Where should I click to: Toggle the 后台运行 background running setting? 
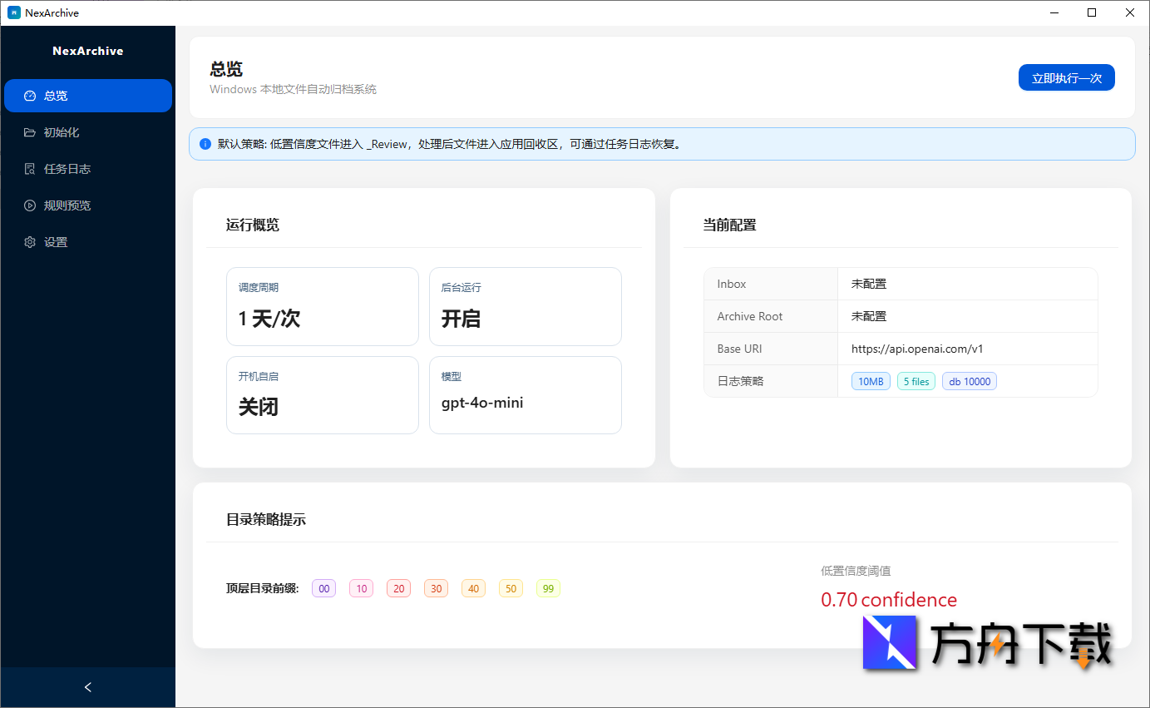coord(525,306)
